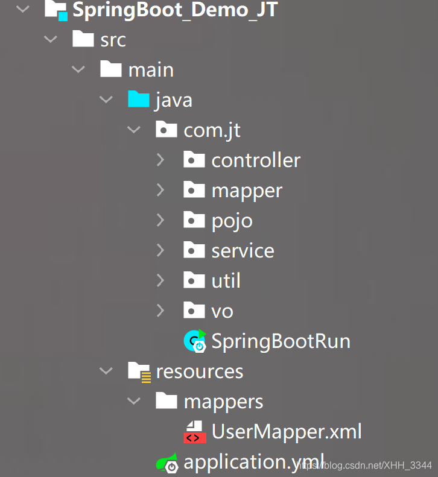
Task: Click the service package icon
Action: (194, 250)
